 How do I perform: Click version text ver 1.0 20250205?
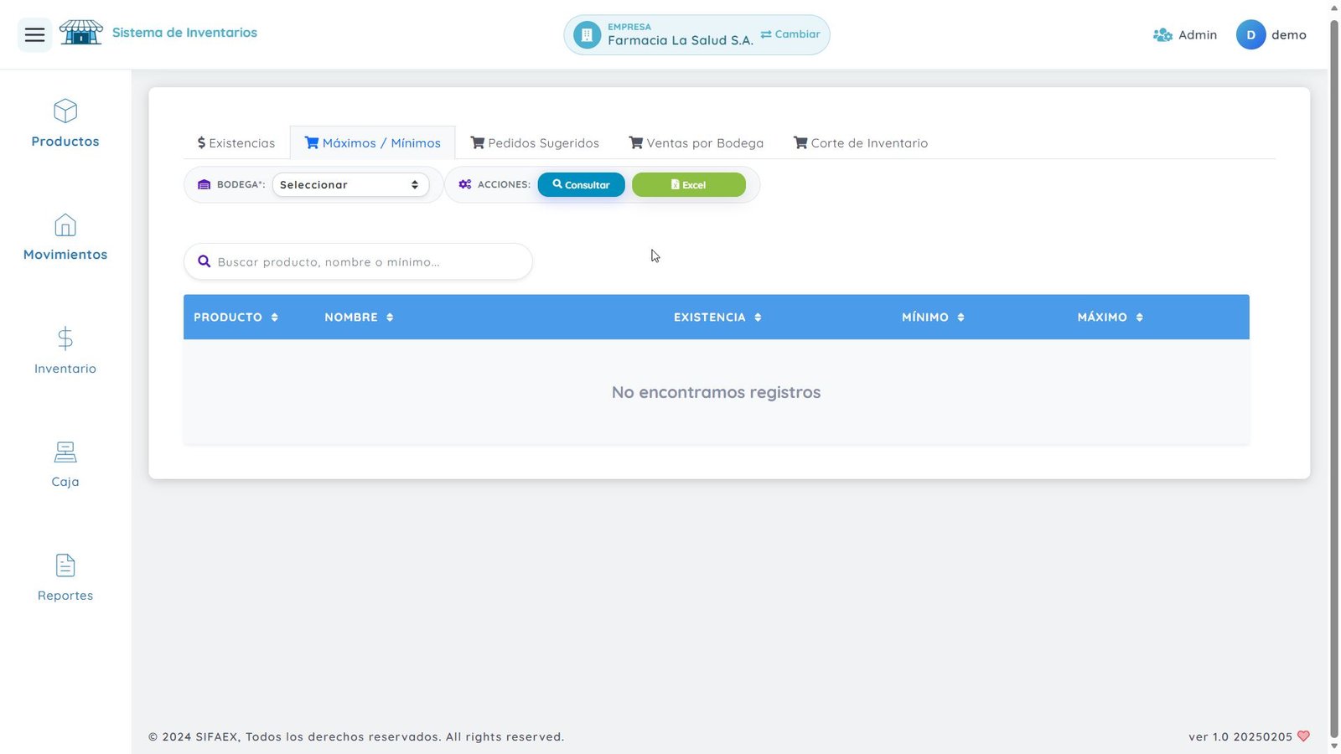pyautogui.click(x=1240, y=737)
